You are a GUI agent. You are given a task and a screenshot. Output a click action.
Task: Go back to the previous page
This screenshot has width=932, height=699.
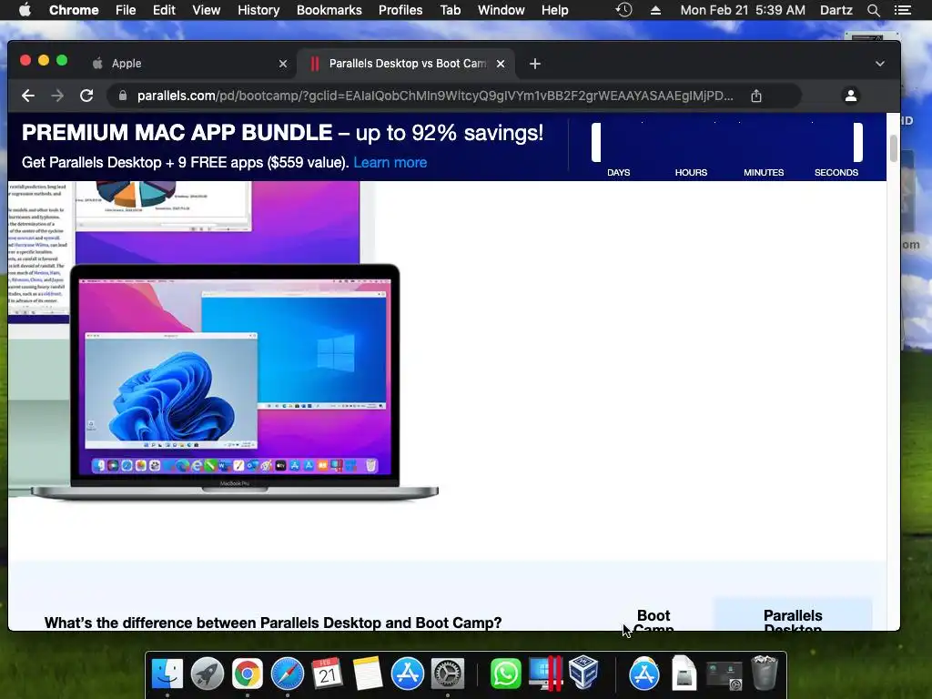pyautogui.click(x=28, y=96)
